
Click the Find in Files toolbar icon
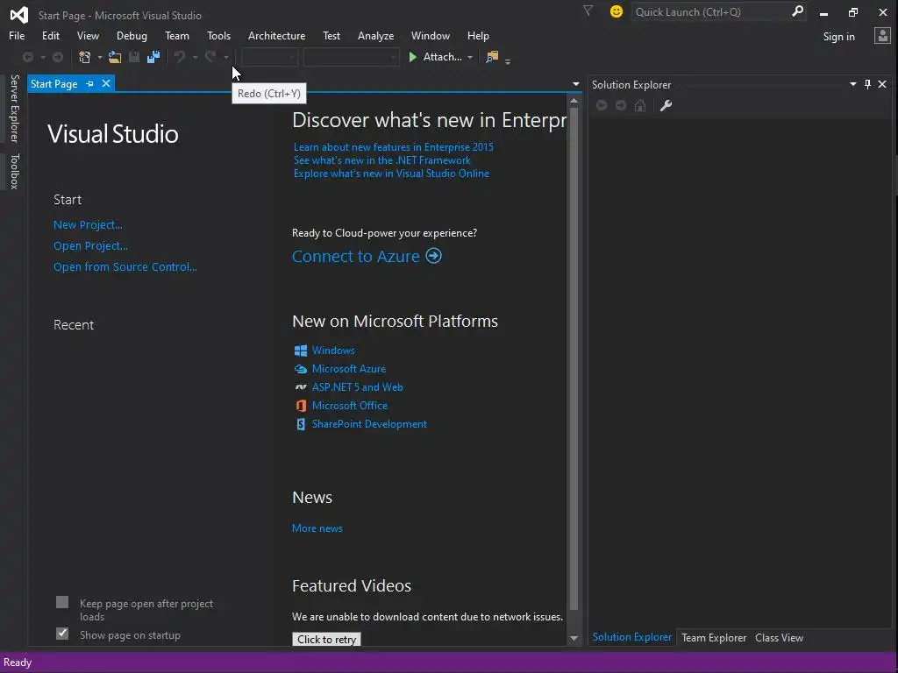coord(492,57)
